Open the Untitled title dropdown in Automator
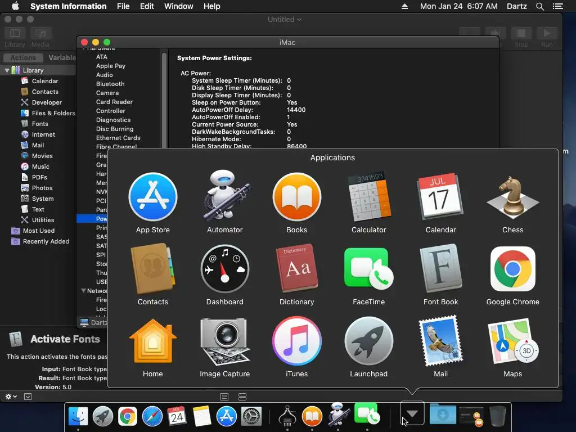Viewport: 576px width, 432px height. (x=284, y=20)
